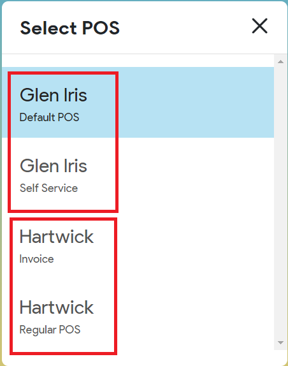Click the scrollbar down arrow
Viewport: 288px width, 366px height.
pos(280,342)
